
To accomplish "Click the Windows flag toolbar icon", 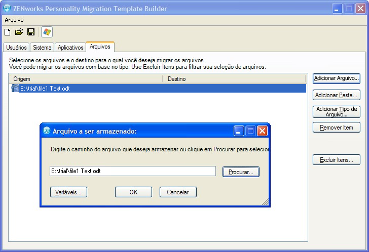I will tap(47, 32).
